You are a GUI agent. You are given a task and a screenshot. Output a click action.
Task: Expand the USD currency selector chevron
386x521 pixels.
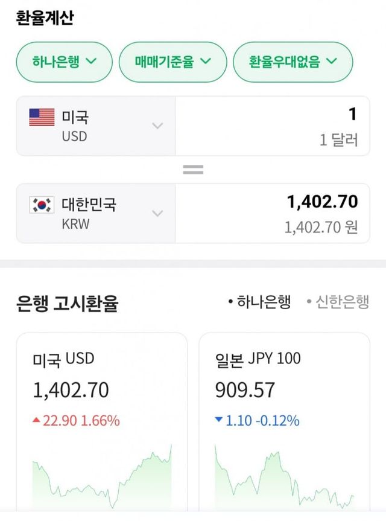[157, 126]
